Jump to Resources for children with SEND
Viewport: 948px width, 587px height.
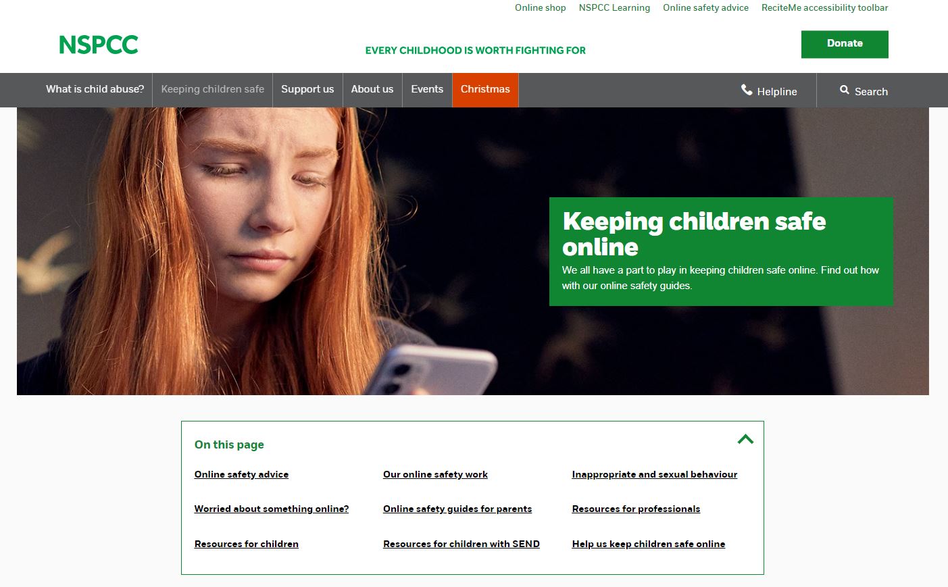click(x=461, y=544)
